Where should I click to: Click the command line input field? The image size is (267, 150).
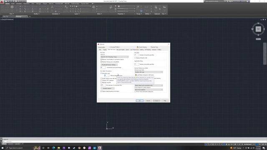click(134, 142)
